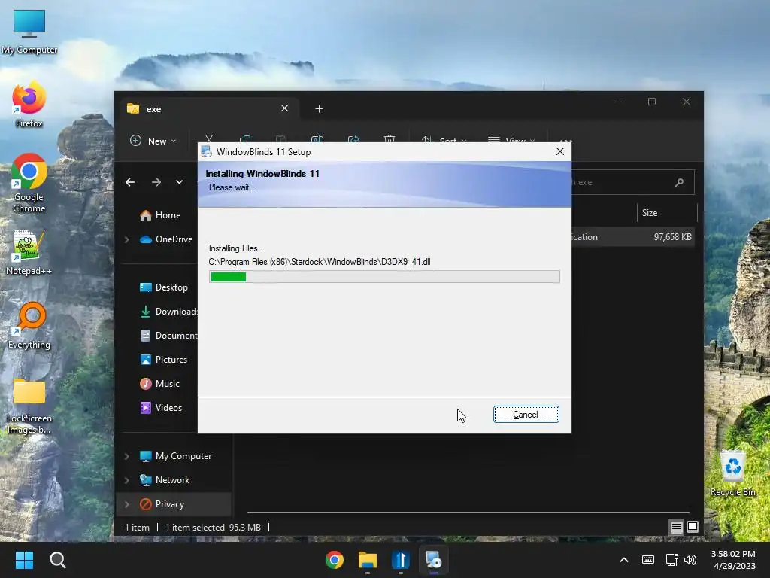The image size is (770, 578).
Task: Click the 1 item selected status text
Action: point(195,528)
